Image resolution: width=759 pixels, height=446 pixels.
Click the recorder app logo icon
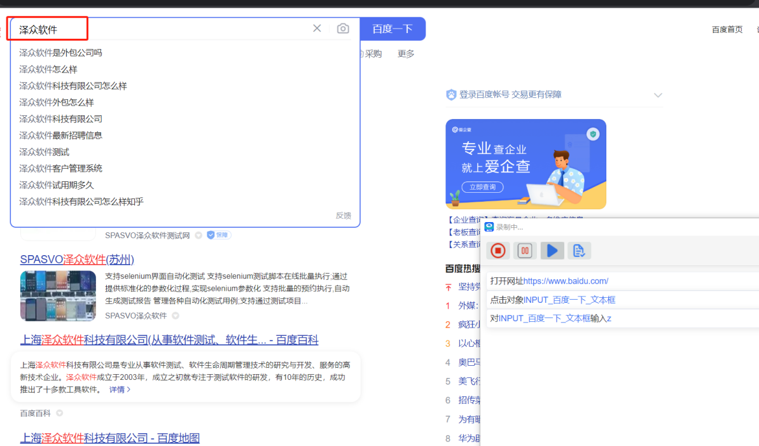pyautogui.click(x=489, y=227)
